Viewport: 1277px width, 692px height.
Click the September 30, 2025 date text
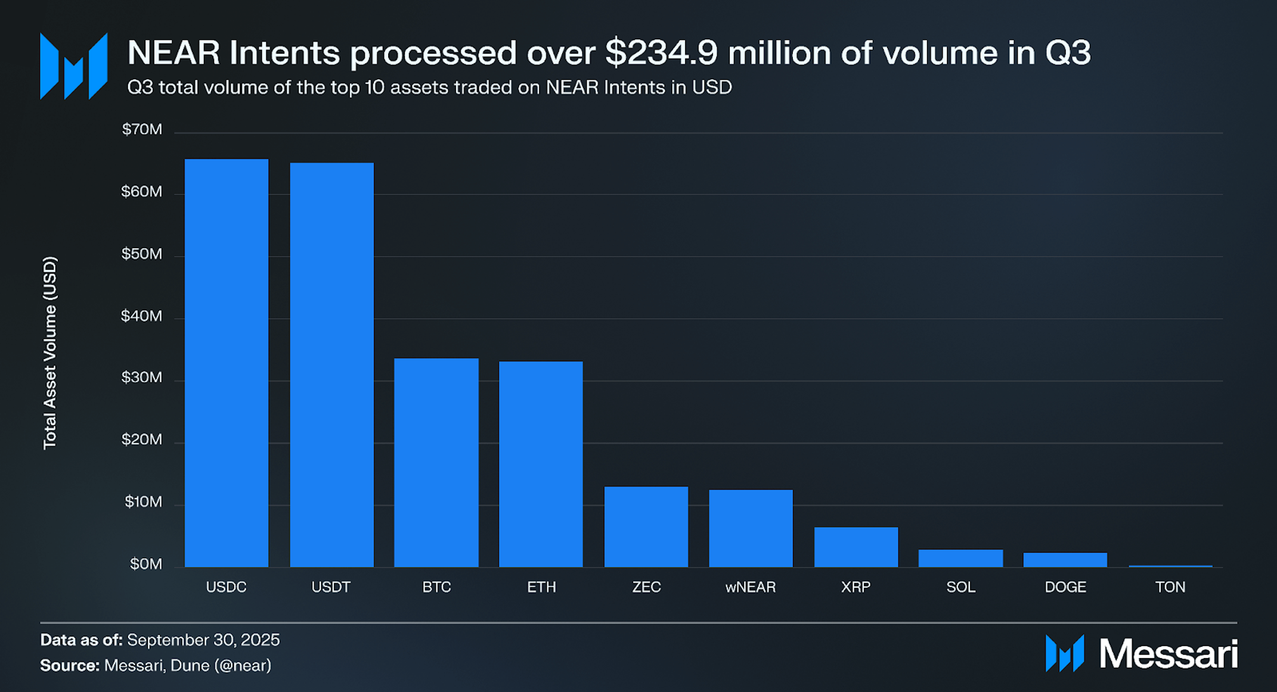point(203,640)
